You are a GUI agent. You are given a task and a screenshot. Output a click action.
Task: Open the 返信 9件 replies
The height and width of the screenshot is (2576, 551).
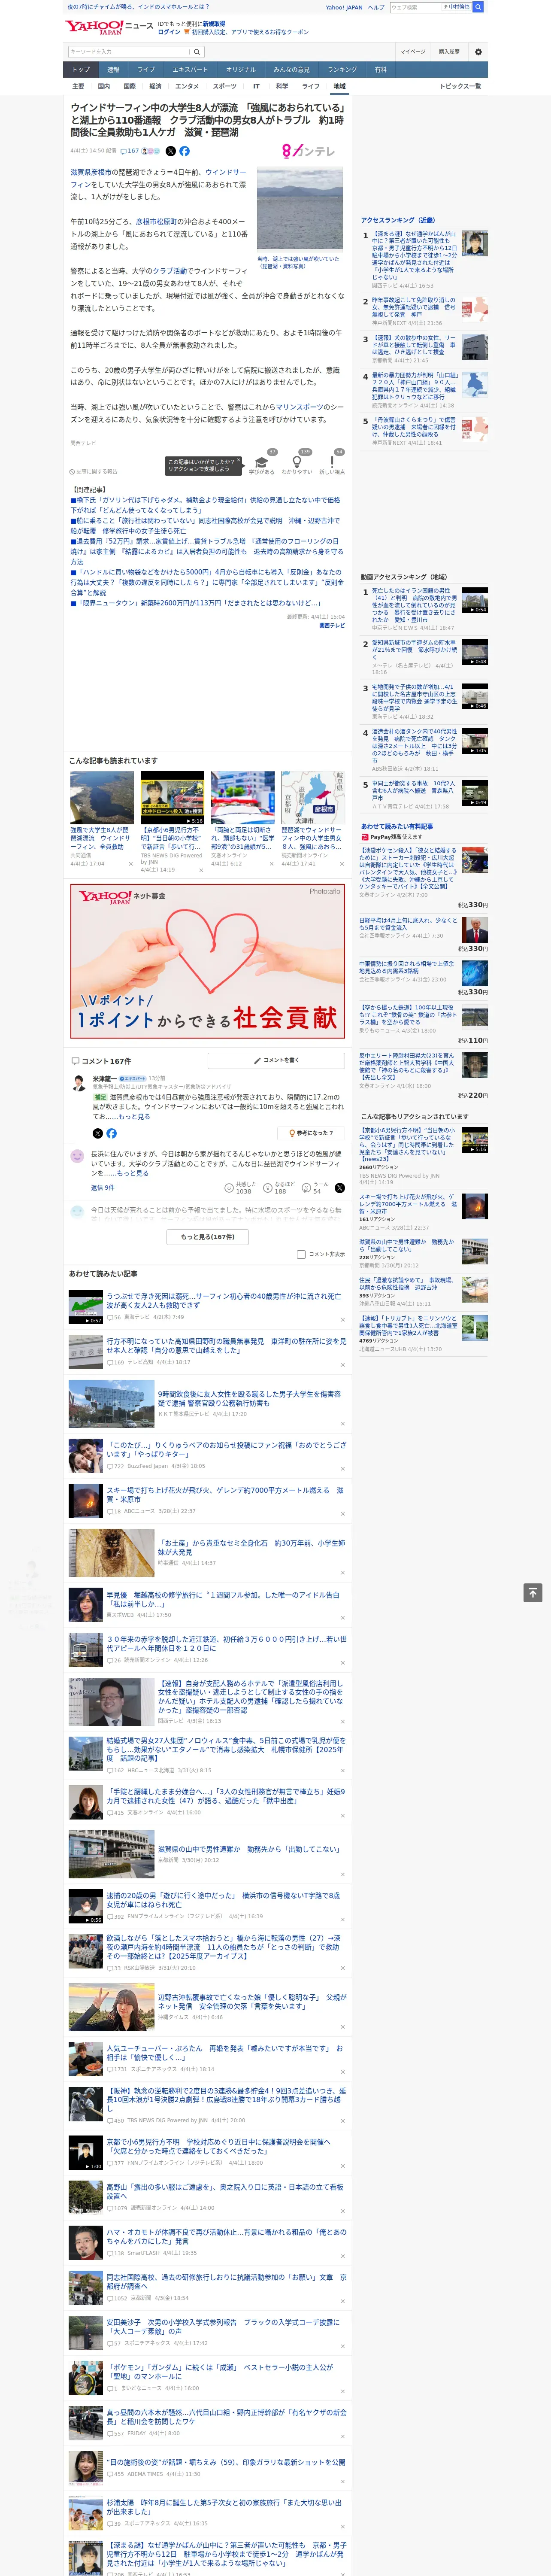[102, 1188]
